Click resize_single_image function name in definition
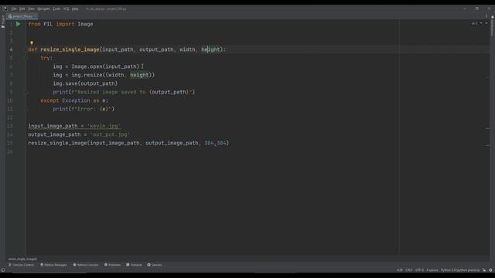The width and height of the screenshot is (495, 278). (x=70, y=49)
